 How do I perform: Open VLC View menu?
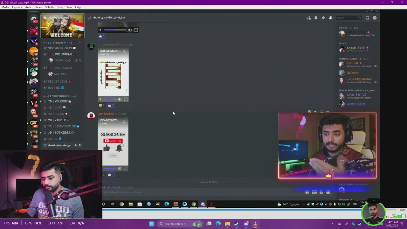pyautogui.click(x=69, y=7)
